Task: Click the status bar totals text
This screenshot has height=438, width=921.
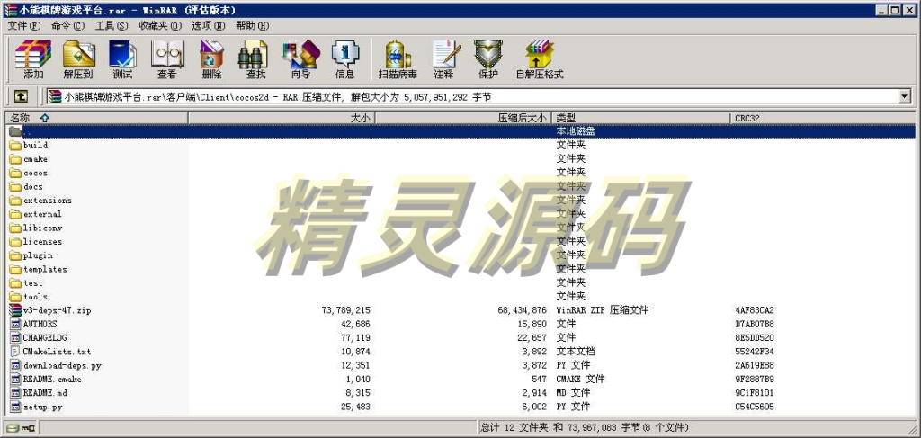Action: click(x=585, y=427)
